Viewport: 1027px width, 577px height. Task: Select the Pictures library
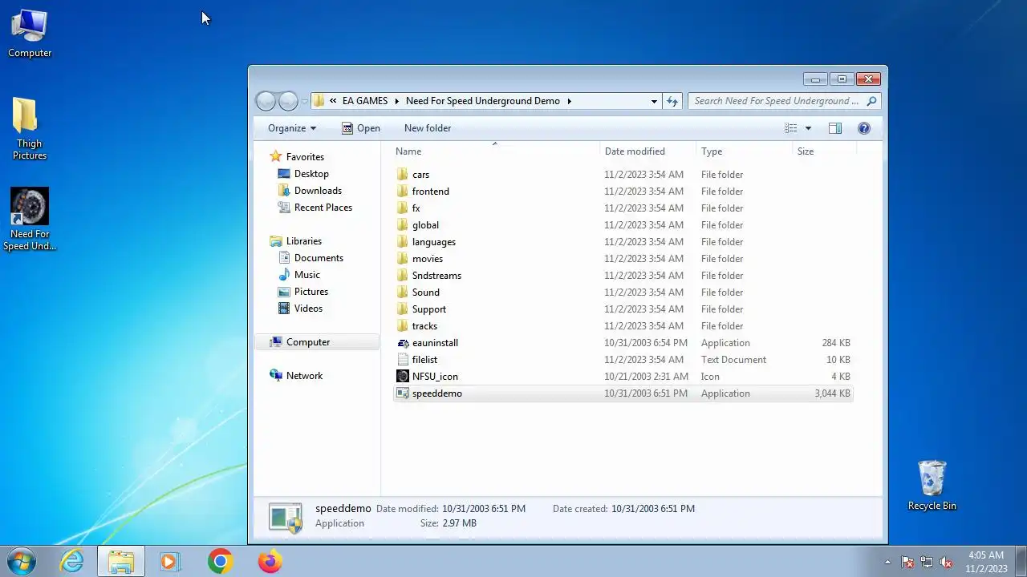311,292
